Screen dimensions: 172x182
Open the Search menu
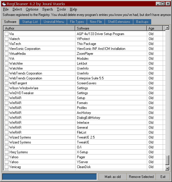(47, 9)
